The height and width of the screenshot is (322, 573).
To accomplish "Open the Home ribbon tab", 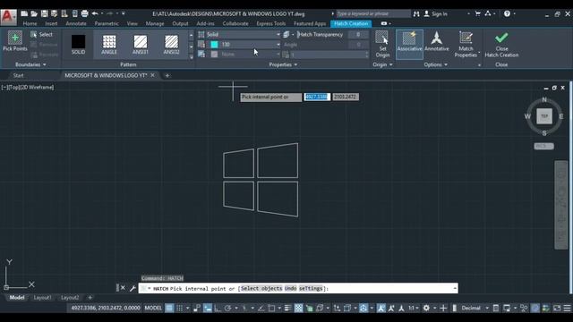I will pos(30,23).
